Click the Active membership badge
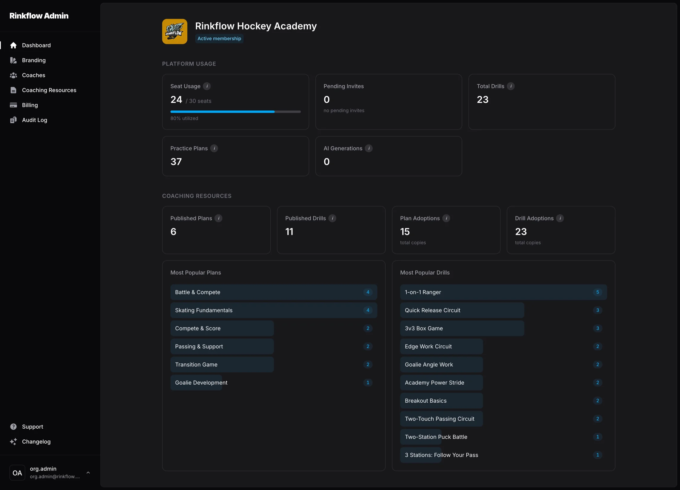The image size is (680, 490). 219,38
